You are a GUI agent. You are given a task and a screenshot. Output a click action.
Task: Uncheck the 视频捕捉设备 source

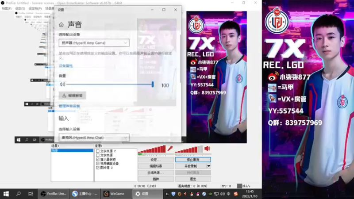click(97, 163)
